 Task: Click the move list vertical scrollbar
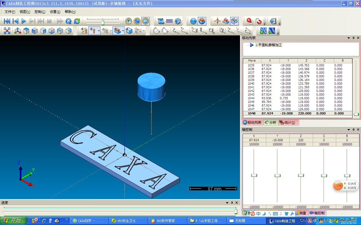356,87
